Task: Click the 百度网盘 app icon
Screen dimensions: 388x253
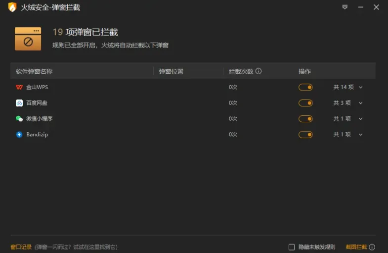Action: 19,103
